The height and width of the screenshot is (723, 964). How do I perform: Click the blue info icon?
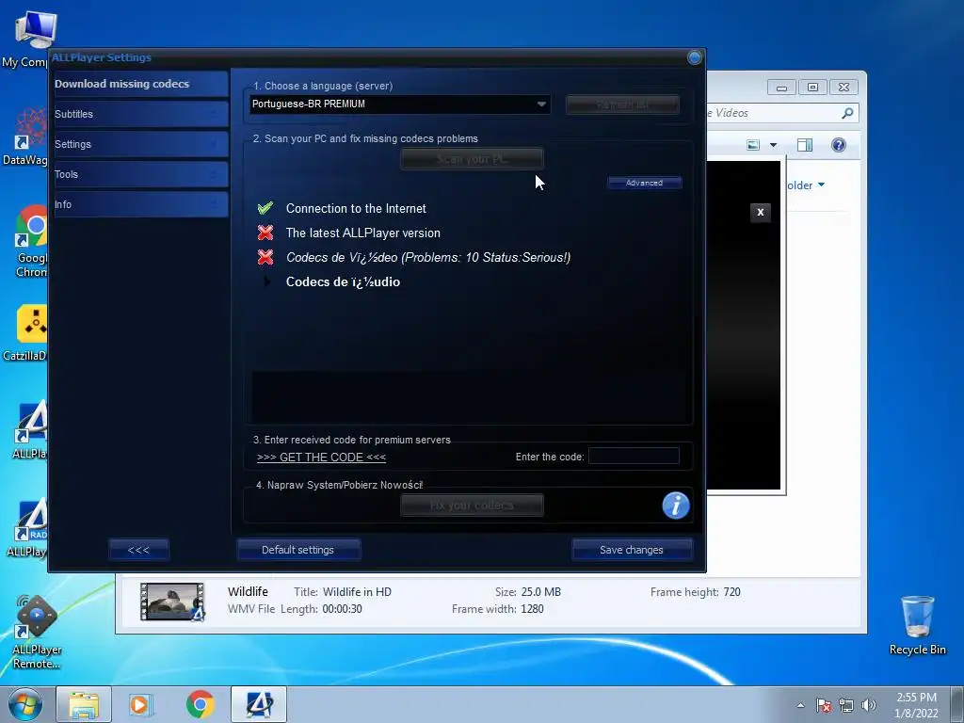point(676,506)
